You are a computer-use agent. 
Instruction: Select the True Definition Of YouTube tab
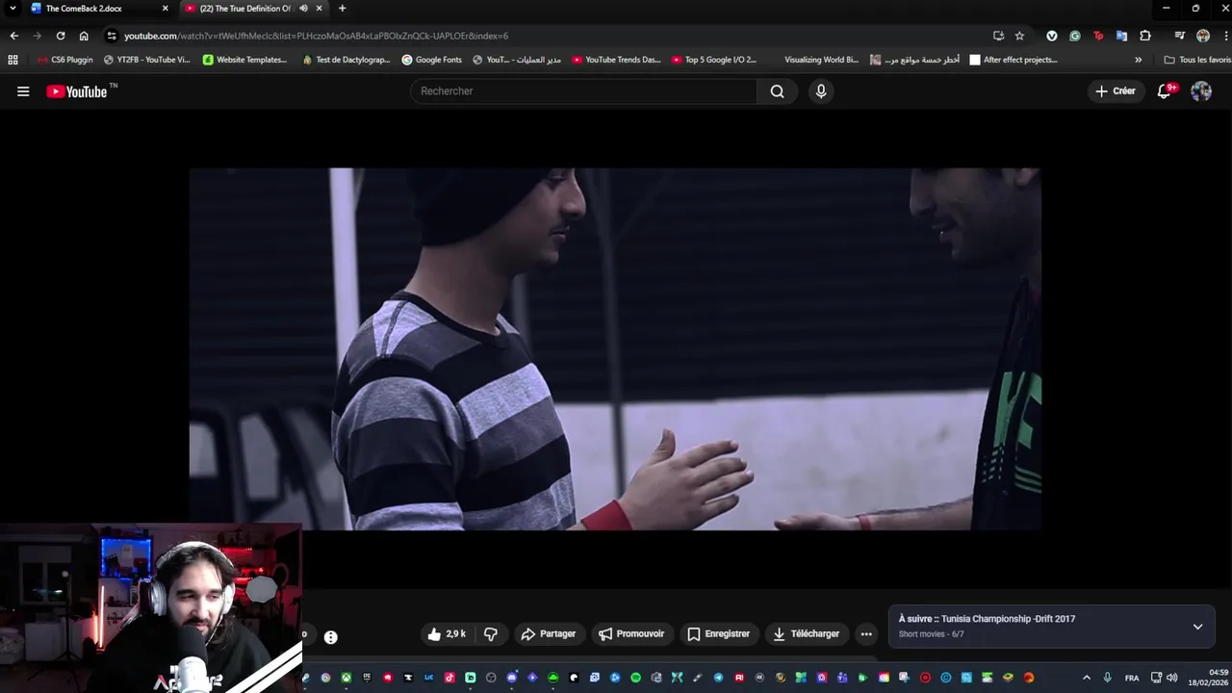(252, 9)
